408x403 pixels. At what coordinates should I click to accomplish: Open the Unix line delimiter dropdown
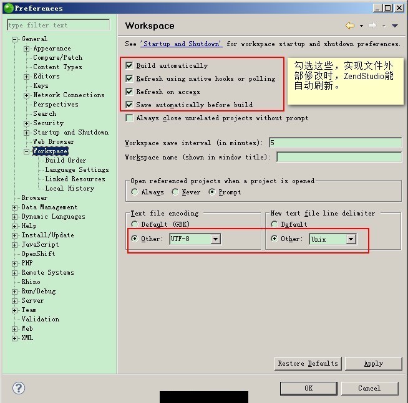tap(351, 239)
